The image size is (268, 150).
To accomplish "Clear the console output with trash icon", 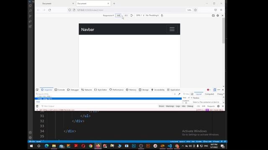I will 37,106.
